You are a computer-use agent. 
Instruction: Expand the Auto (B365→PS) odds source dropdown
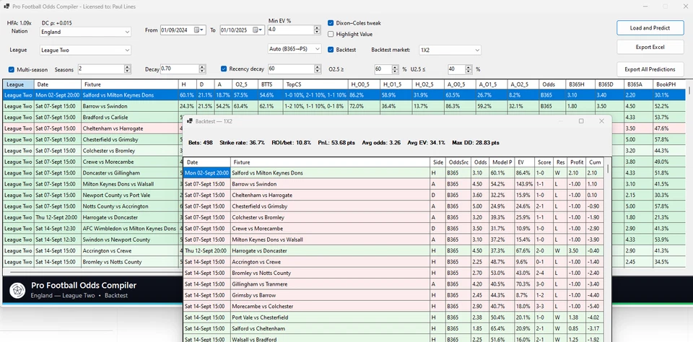pyautogui.click(x=295, y=49)
